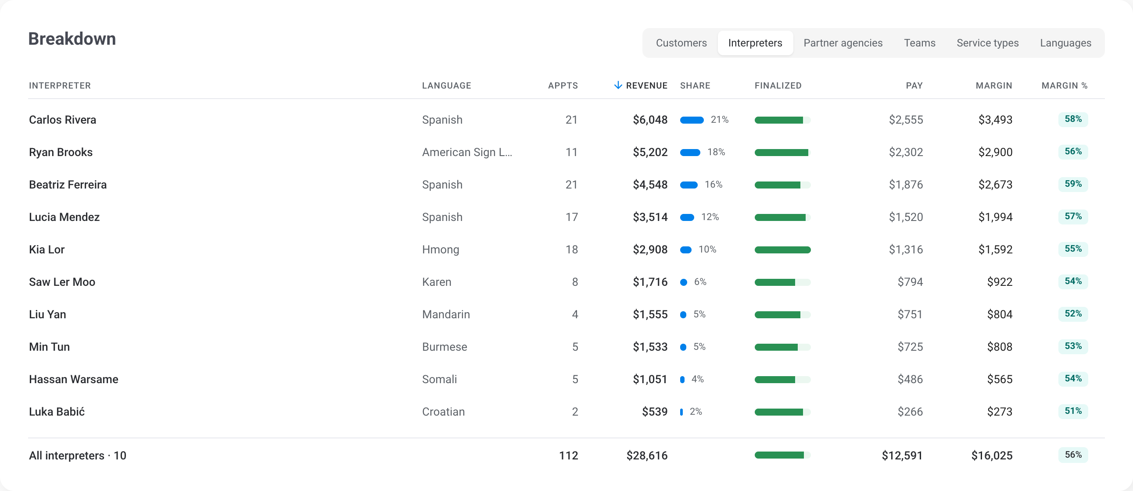The image size is (1133, 491).
Task: Select the Lucia Mendez name
Action: [64, 217]
